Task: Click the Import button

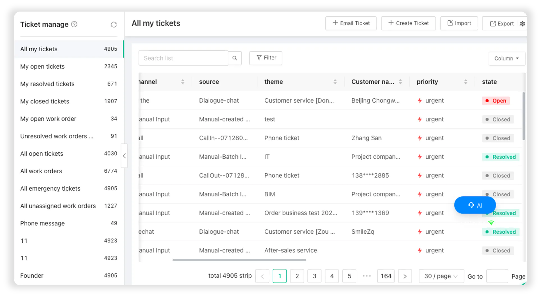Action: coord(459,23)
